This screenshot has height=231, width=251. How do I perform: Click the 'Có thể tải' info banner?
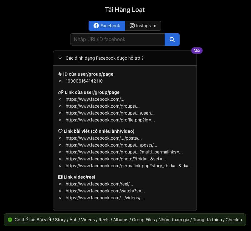click(125, 220)
